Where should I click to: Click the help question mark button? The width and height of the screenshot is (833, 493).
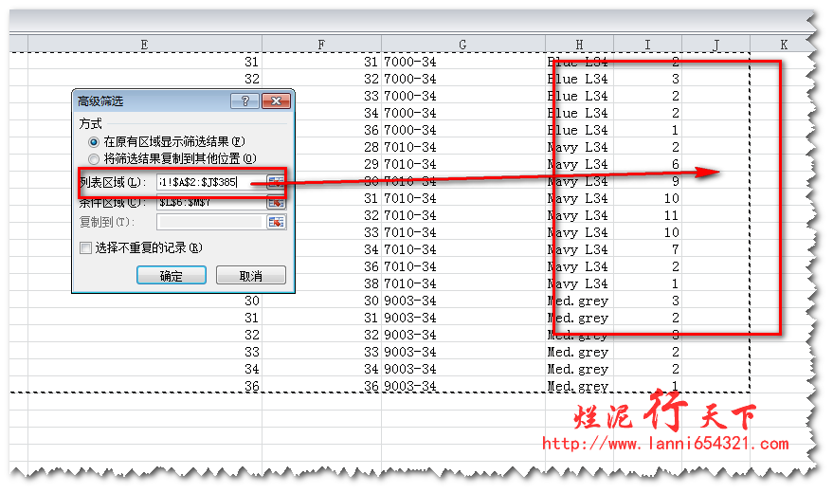[244, 101]
